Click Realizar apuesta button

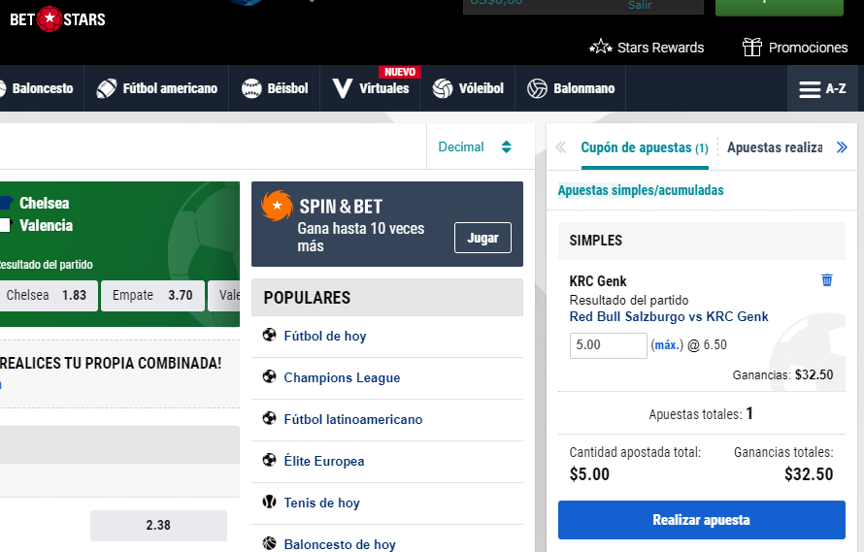click(x=702, y=520)
